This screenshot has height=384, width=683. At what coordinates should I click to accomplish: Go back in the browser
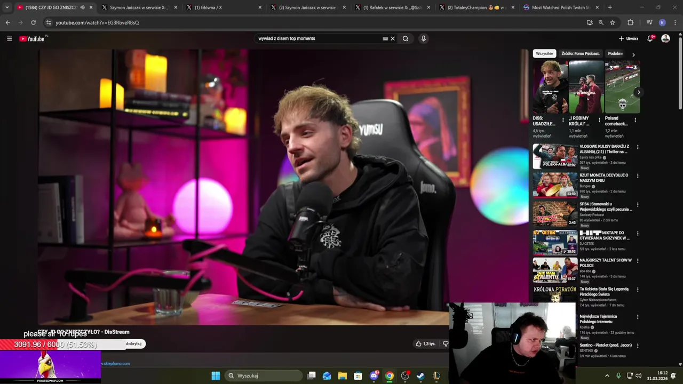coord(7,22)
